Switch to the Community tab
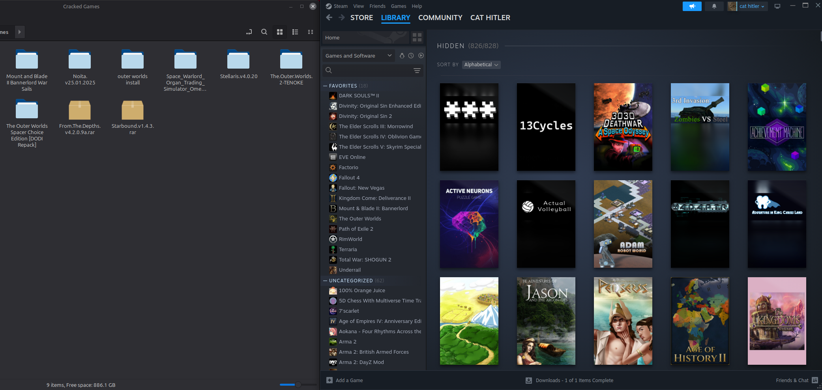This screenshot has width=822, height=390. click(x=440, y=18)
